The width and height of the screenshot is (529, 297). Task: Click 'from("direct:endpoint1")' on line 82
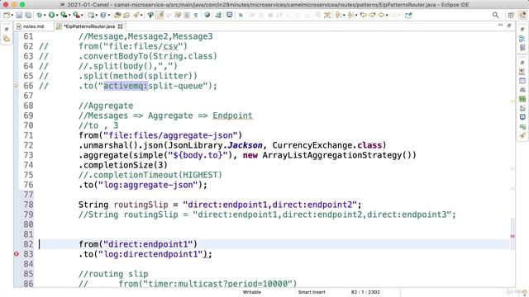click(x=138, y=244)
